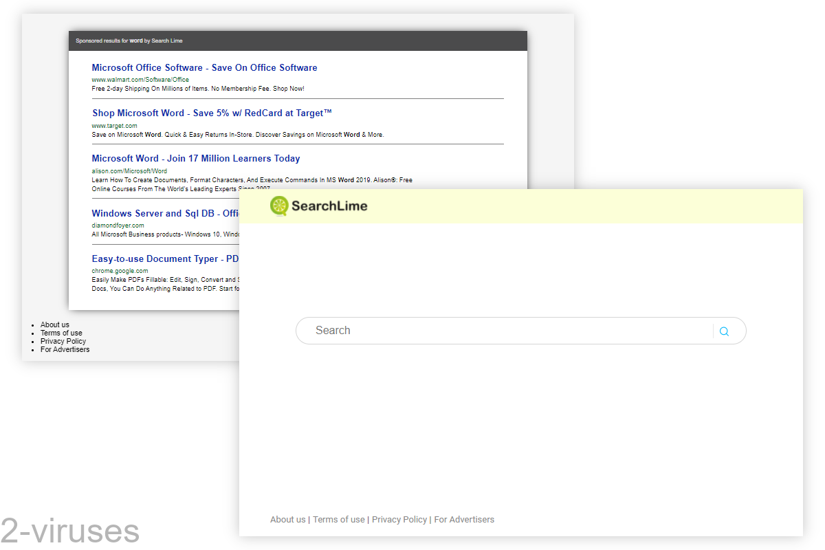Viewport: 825px width, 550px height.
Task: Open the Easy-to-use Document Typer result
Action: click(x=165, y=258)
